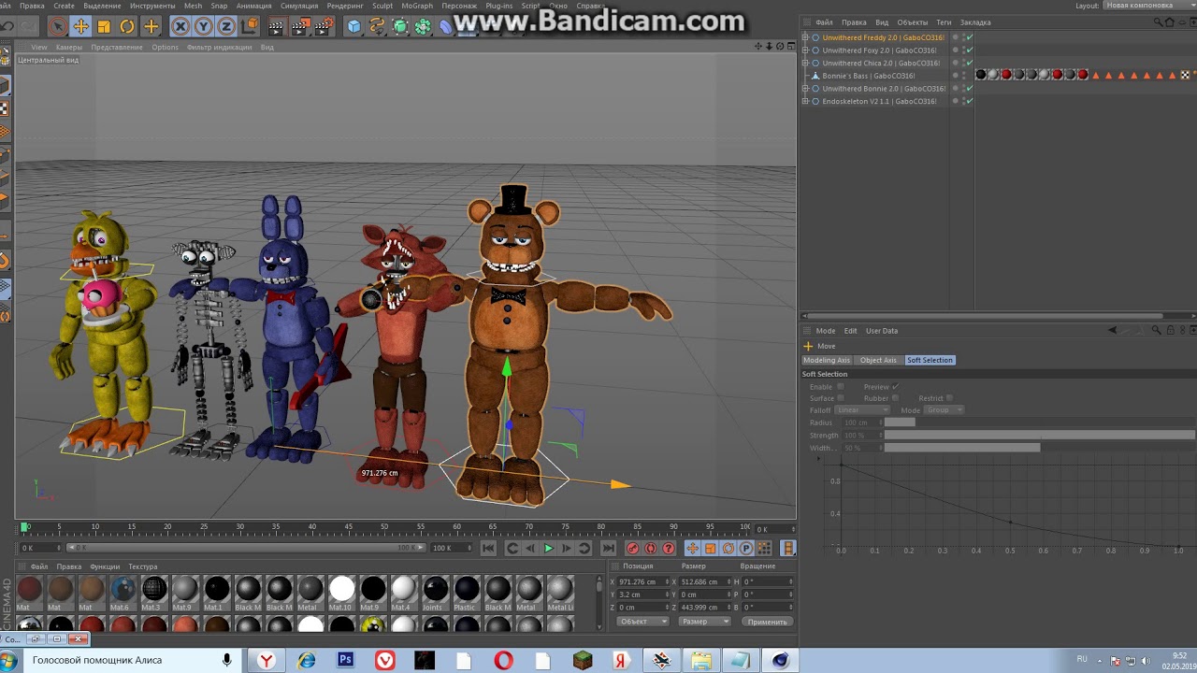This screenshot has height=673, width=1197.
Task: Switch the coordinate system cube icon
Action: [250, 26]
